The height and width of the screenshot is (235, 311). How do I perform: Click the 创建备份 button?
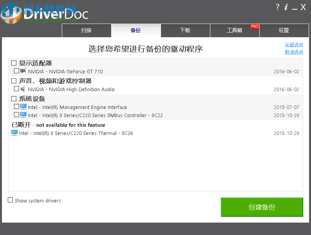pos(262,207)
